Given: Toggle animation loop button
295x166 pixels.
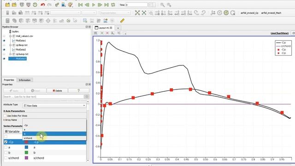Looking at the screenshot, I should [x=113, y=5].
